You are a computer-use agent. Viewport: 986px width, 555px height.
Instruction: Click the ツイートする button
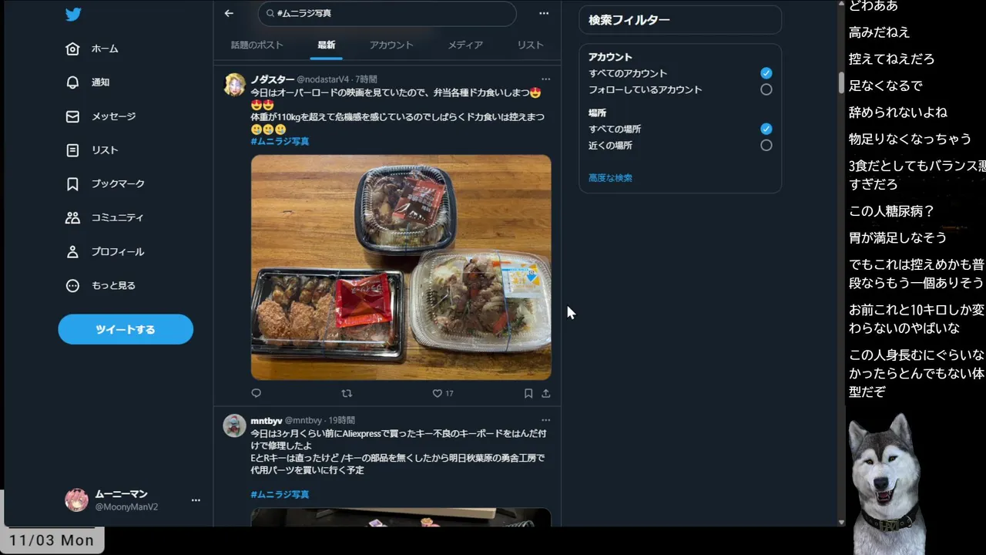pos(126,329)
